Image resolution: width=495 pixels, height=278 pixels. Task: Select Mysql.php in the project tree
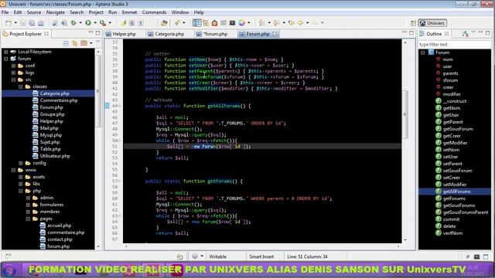51,135
